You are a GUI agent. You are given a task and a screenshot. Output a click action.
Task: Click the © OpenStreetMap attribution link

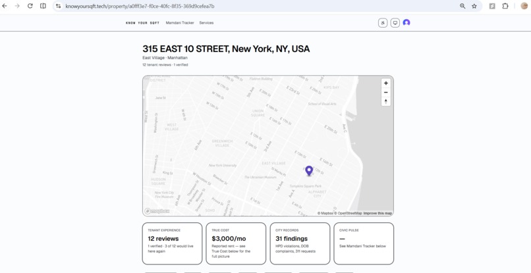[x=348, y=213]
